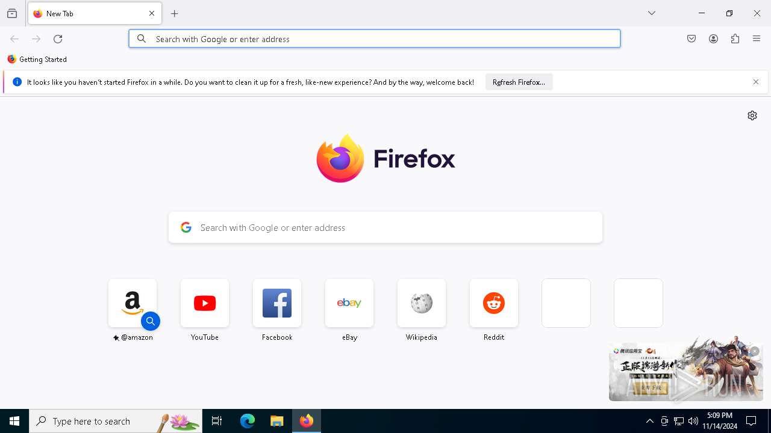Click the Meet Now tray icon
This screenshot has height=433, width=771.
[x=664, y=421]
